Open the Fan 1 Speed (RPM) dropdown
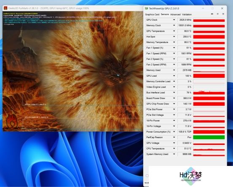The height and width of the screenshot is (187, 233). click(x=174, y=53)
